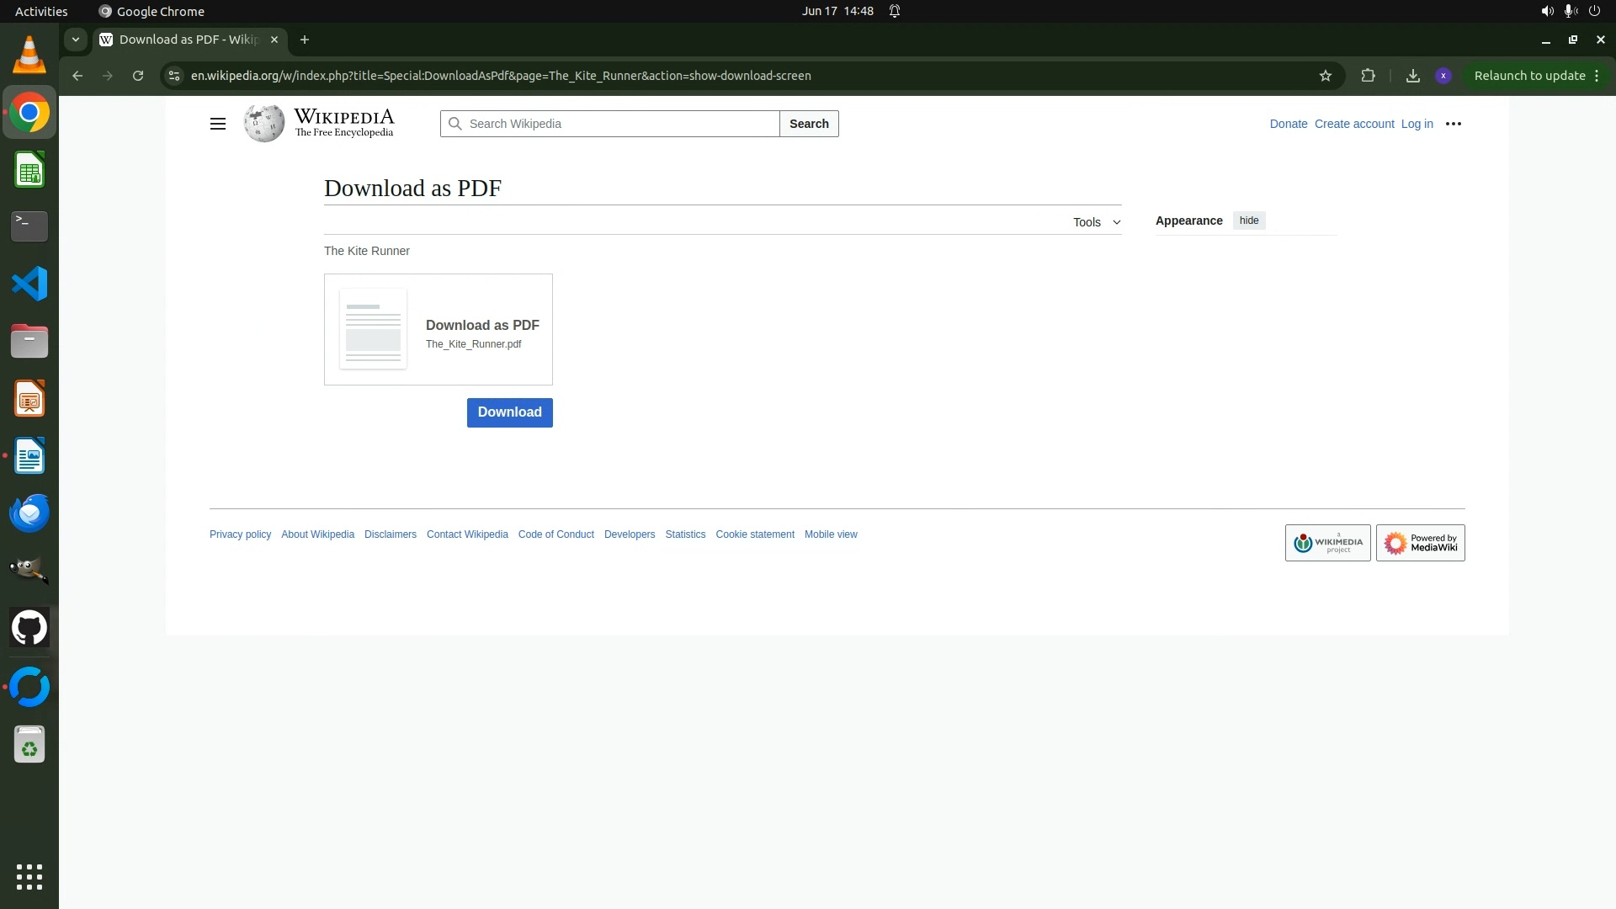Open the Privacy policy footer link
The width and height of the screenshot is (1616, 909).
pyautogui.click(x=240, y=534)
